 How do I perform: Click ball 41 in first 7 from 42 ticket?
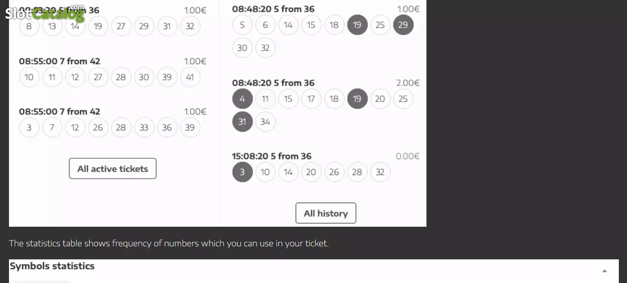click(190, 77)
